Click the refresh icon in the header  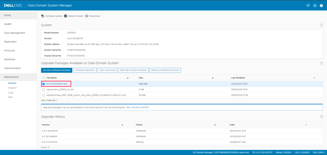[308, 5]
